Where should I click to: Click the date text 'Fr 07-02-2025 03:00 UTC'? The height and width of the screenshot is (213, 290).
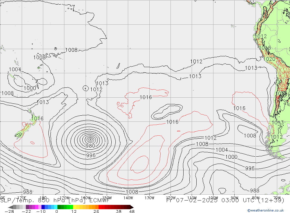pos(211,201)
